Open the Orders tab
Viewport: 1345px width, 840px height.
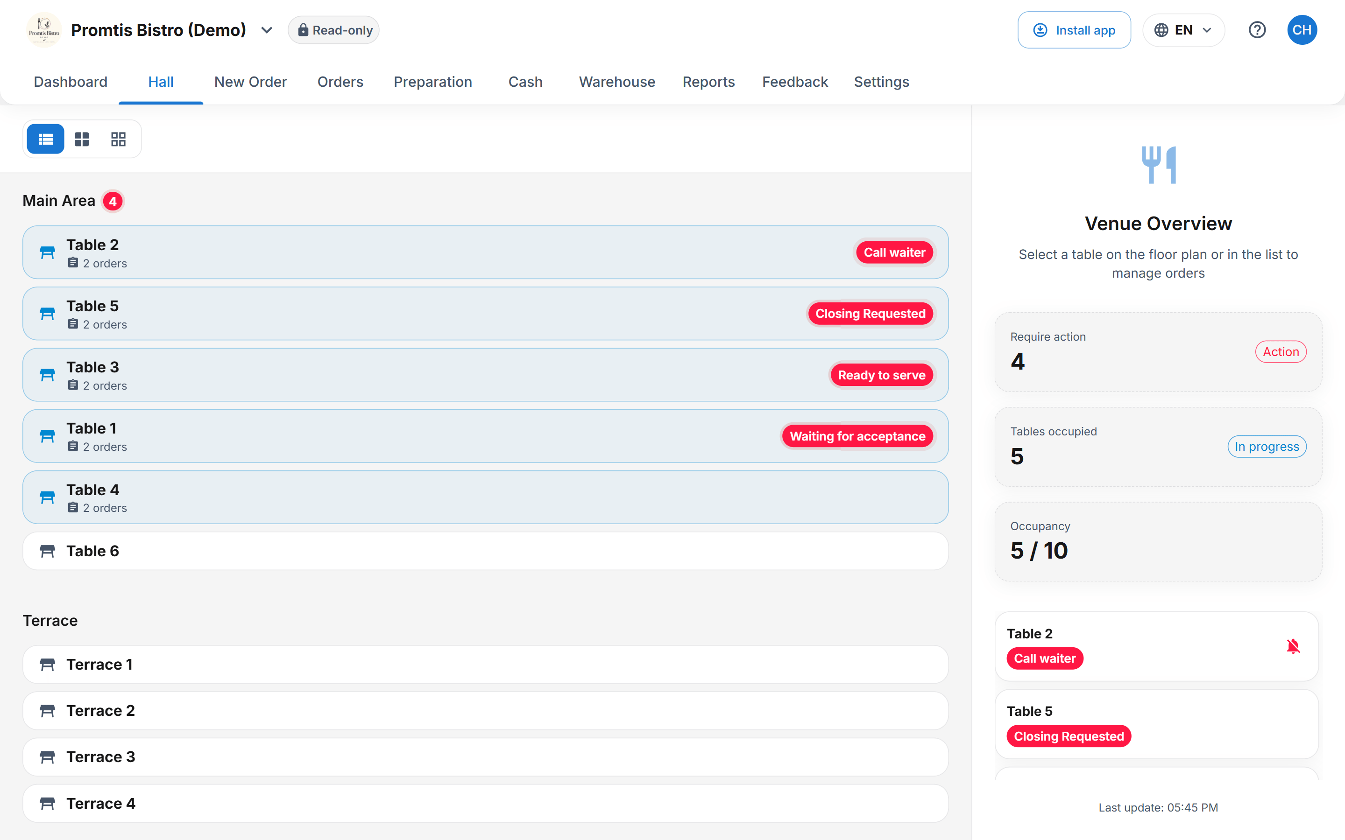[x=340, y=82]
